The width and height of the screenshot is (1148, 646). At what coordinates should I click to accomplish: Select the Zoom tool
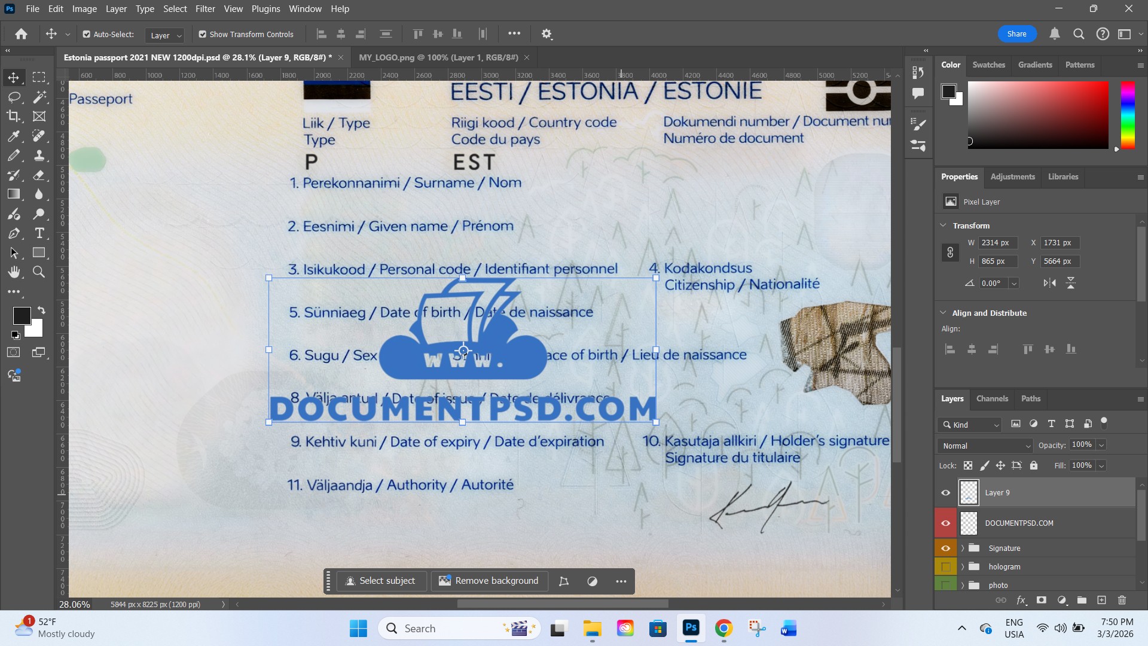click(x=39, y=272)
